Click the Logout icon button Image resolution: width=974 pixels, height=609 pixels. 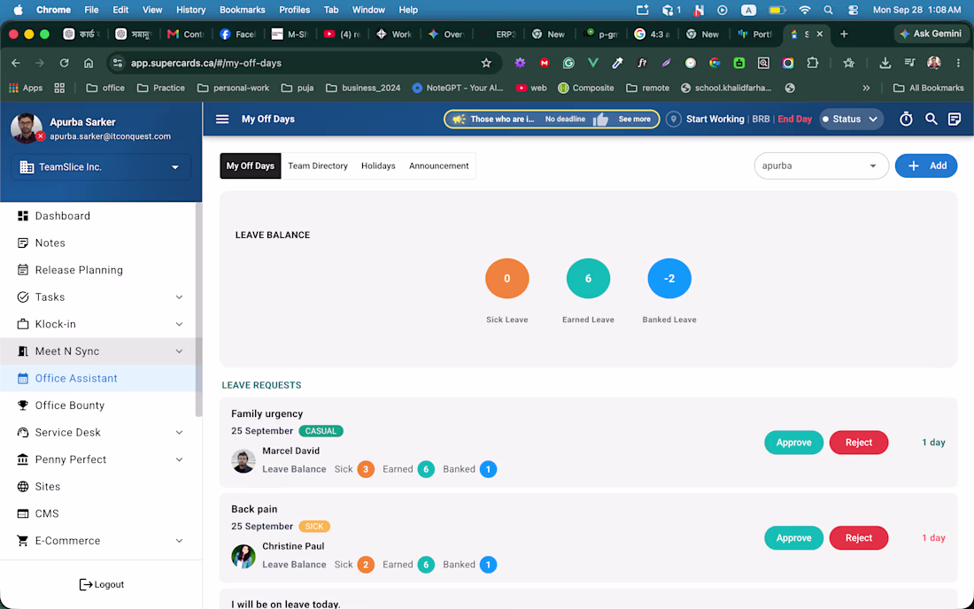coord(101,584)
